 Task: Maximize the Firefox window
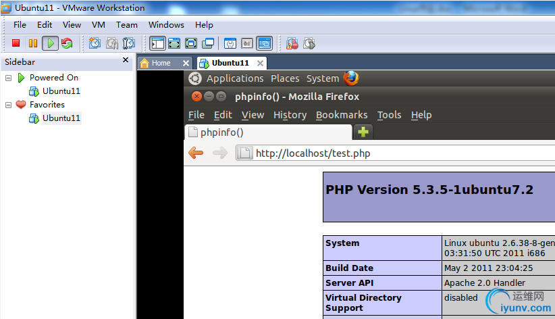pos(221,97)
